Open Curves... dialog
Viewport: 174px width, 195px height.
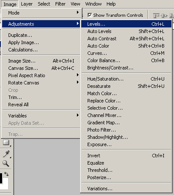click(x=126, y=53)
